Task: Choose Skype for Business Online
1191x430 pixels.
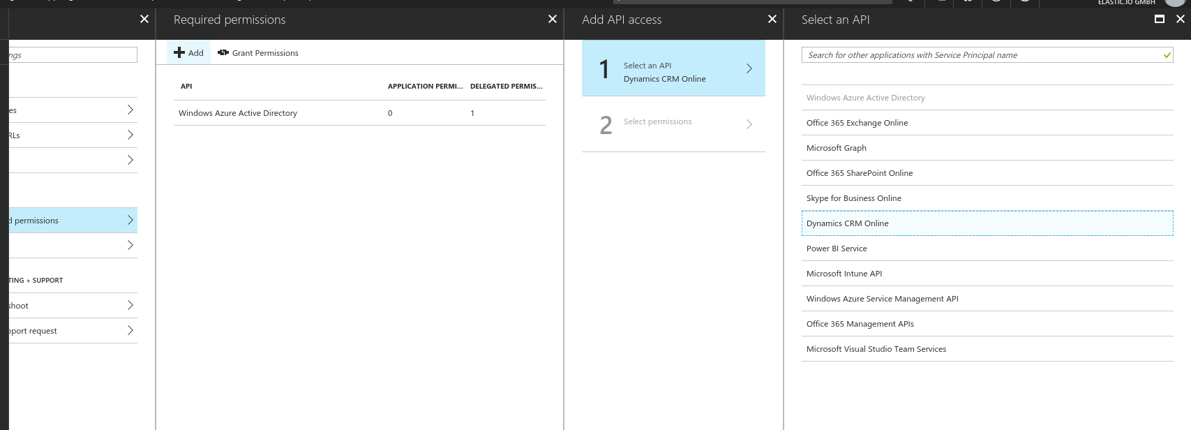Action: coord(987,198)
